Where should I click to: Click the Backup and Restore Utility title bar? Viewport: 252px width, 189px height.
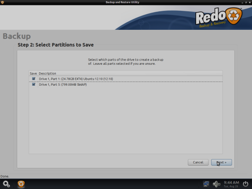point(126,3)
